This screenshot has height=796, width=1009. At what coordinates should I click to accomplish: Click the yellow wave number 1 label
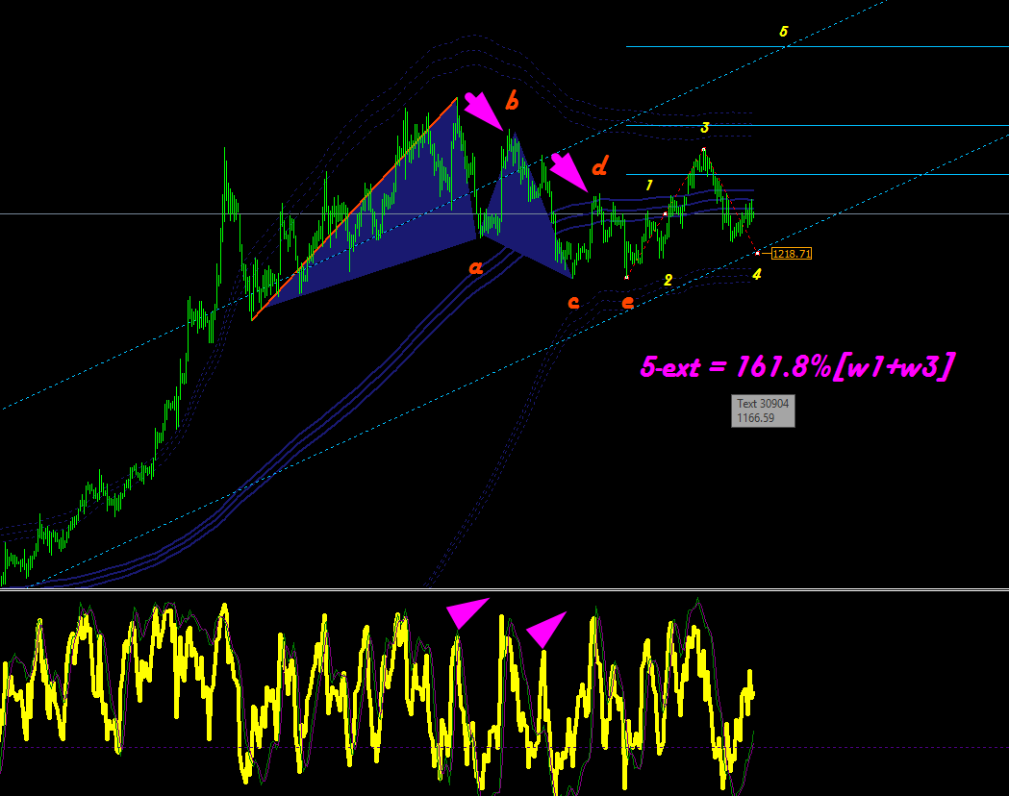[649, 186]
